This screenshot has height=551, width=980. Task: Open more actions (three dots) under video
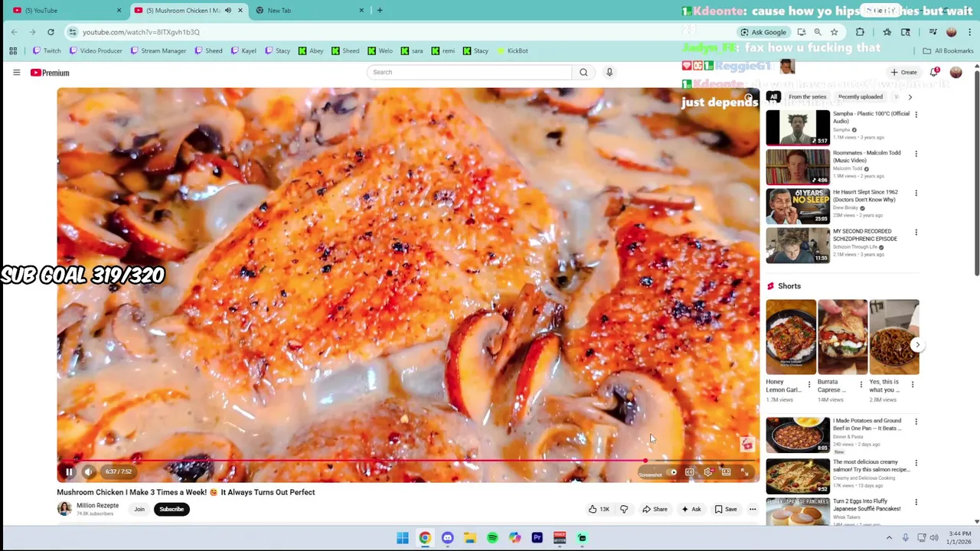[x=753, y=509]
